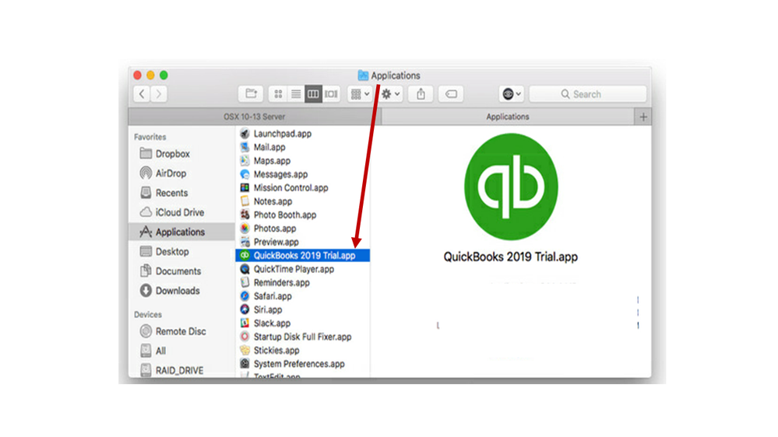
Task: Select Applications in the sidebar
Action: 181,232
